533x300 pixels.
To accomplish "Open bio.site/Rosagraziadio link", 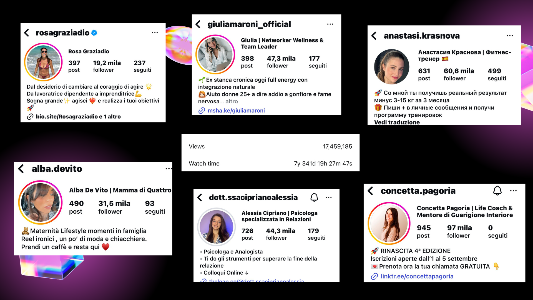I will pos(78,117).
